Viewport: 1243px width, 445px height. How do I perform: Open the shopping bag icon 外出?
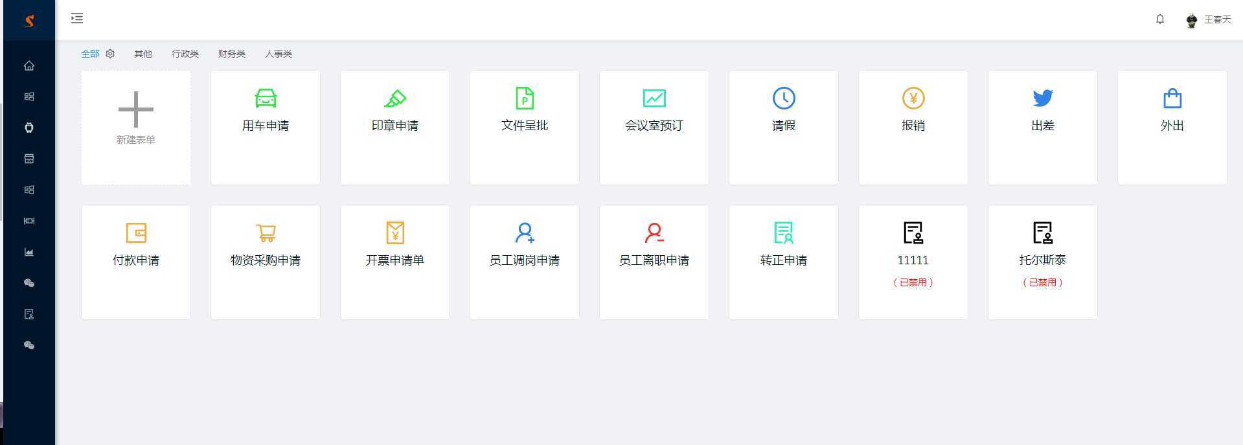1172,98
